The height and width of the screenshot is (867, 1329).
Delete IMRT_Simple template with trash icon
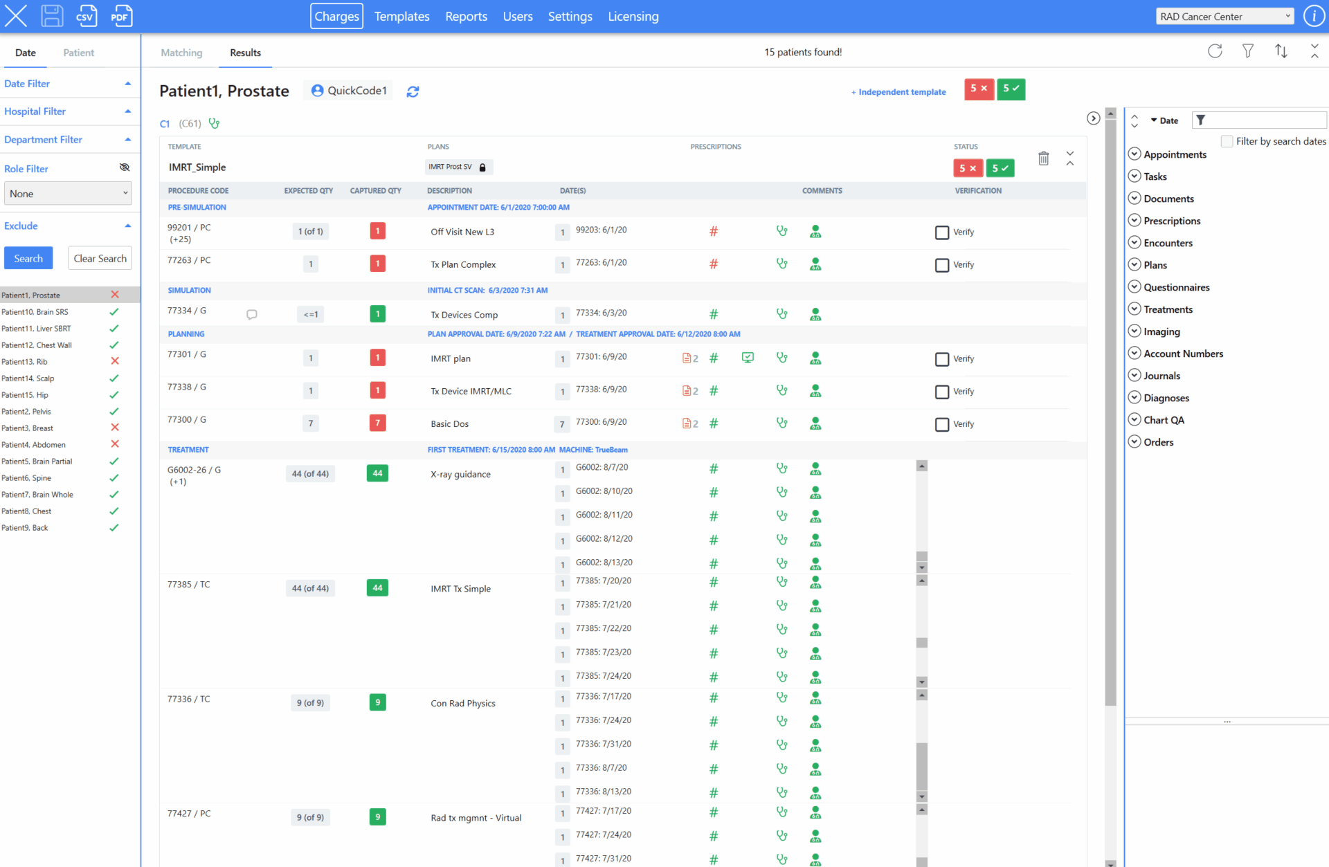coord(1044,158)
